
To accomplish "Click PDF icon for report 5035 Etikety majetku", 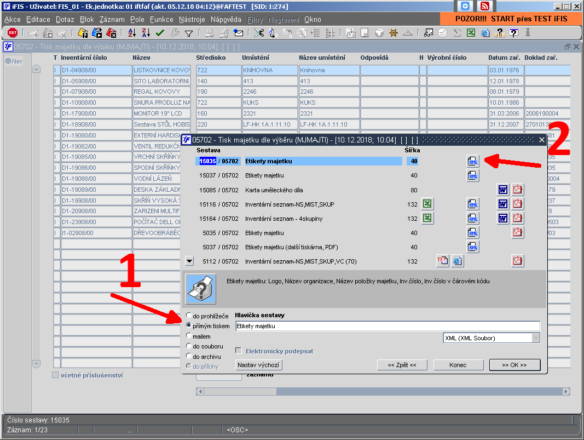I will [x=517, y=232].
